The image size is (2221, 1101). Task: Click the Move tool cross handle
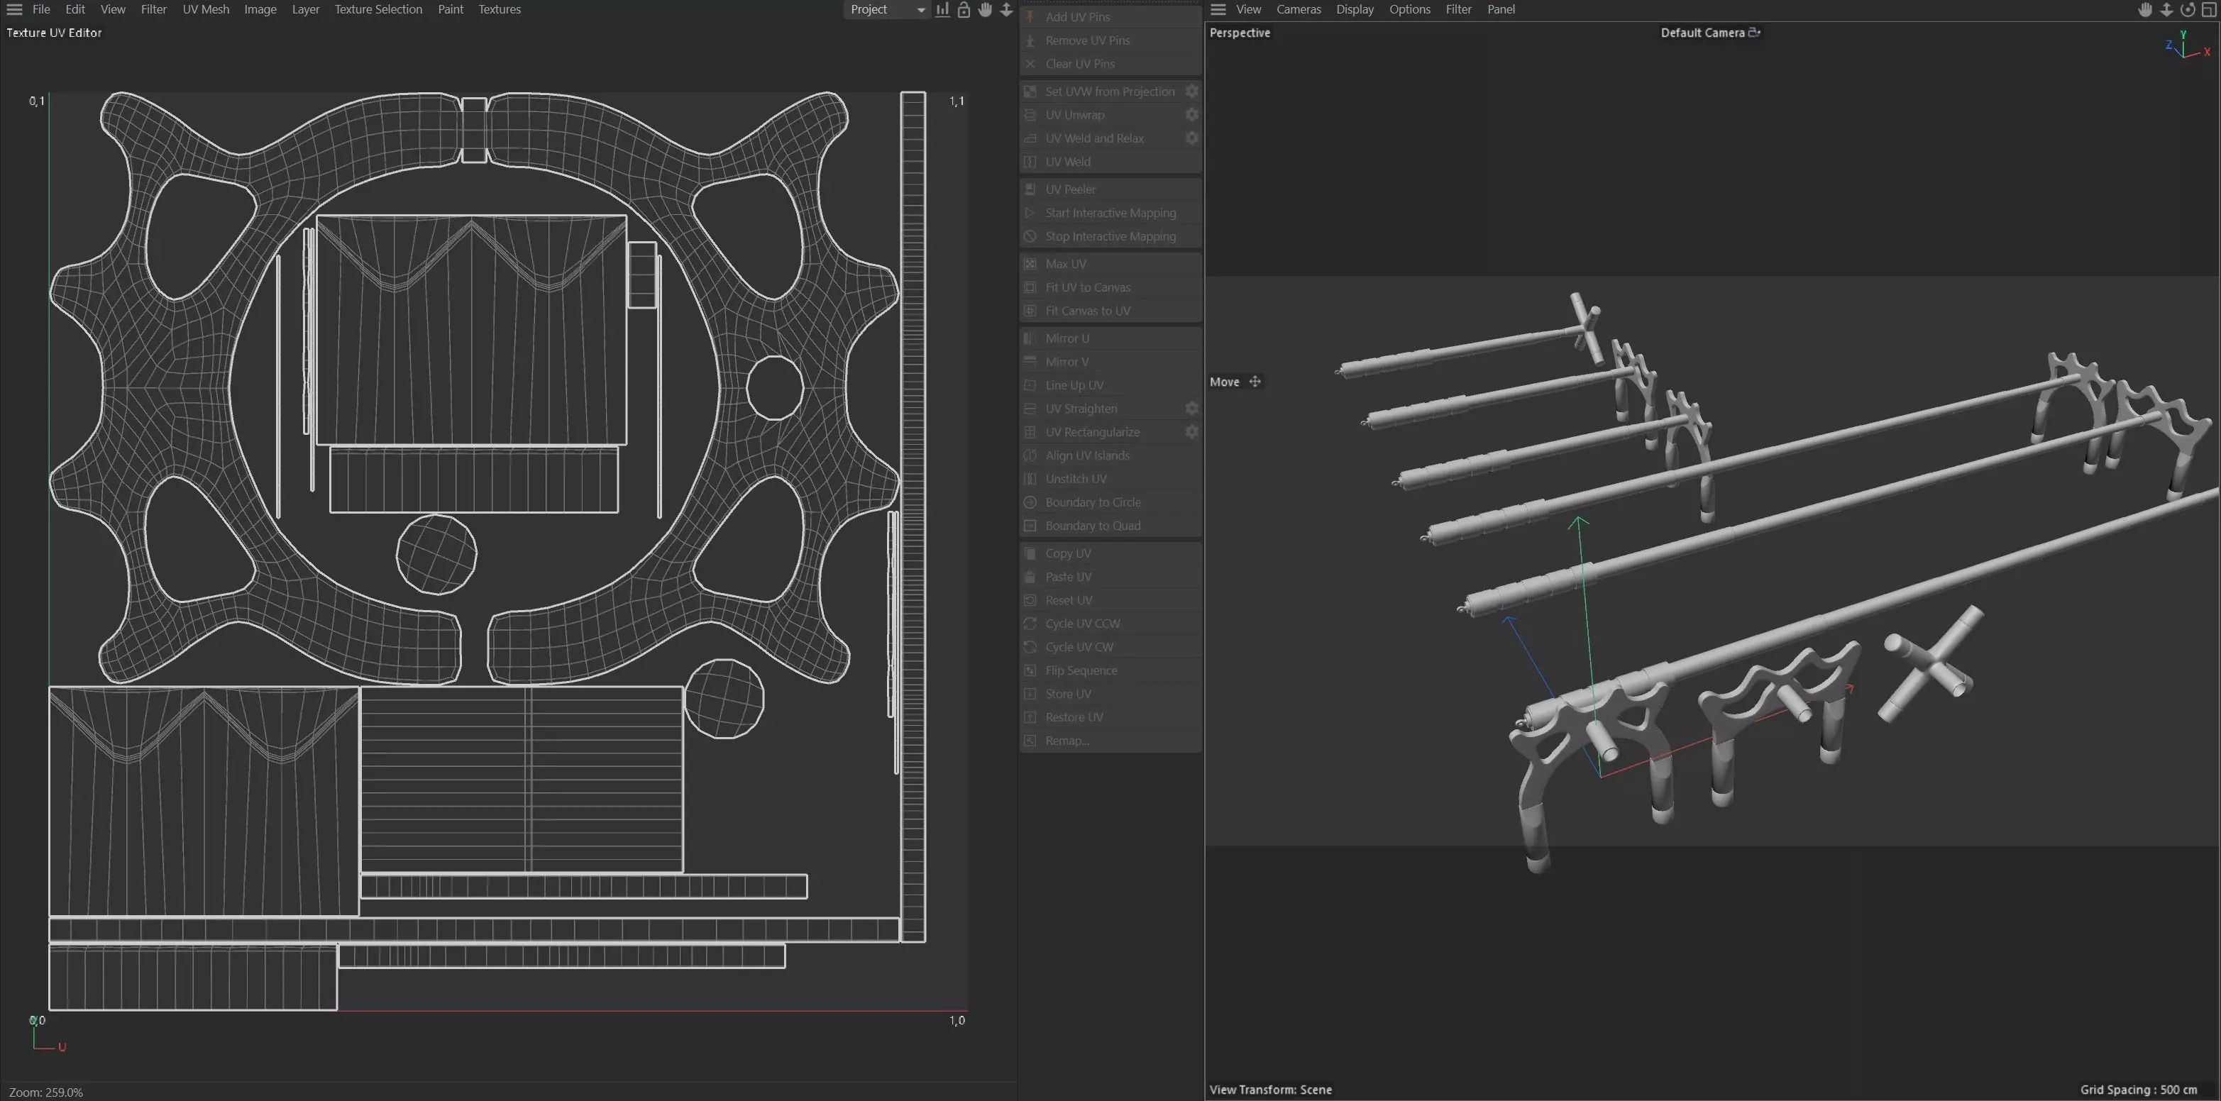tap(1255, 382)
